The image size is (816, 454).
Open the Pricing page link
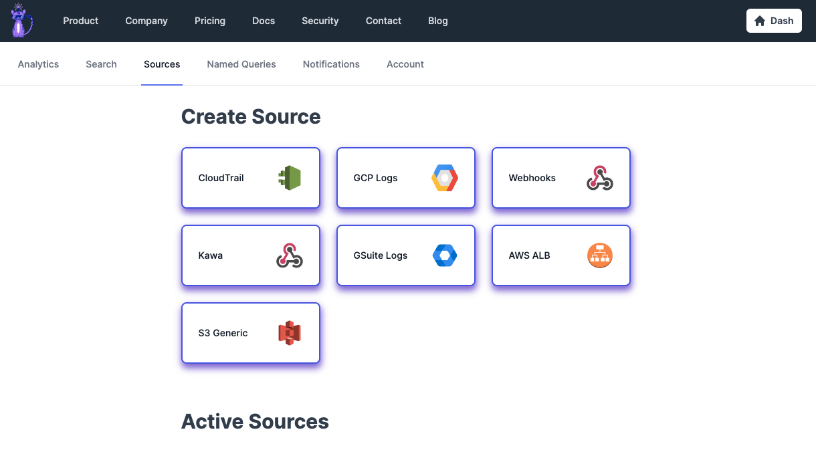(210, 21)
